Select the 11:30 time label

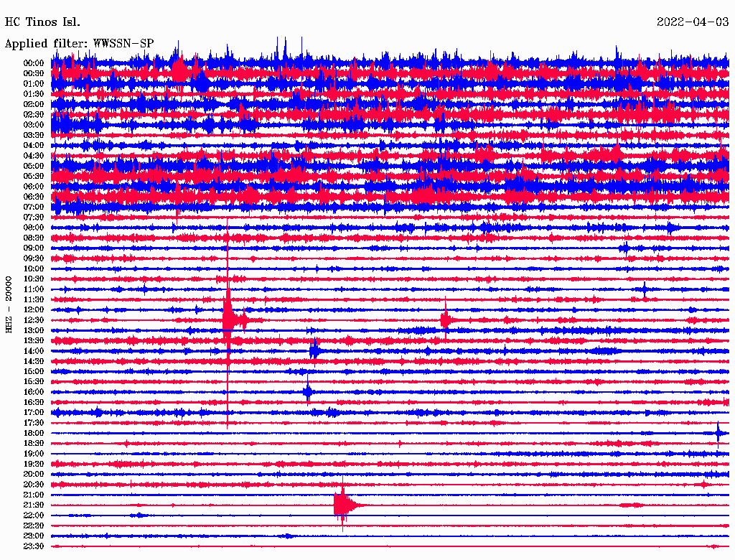(34, 299)
